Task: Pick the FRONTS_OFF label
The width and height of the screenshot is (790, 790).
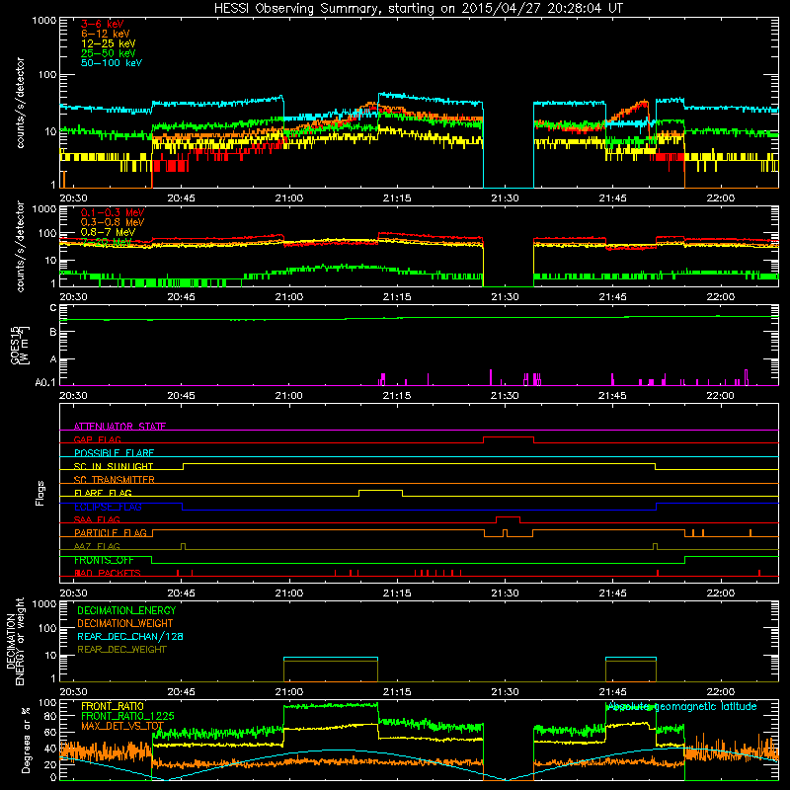Action: 104,560
